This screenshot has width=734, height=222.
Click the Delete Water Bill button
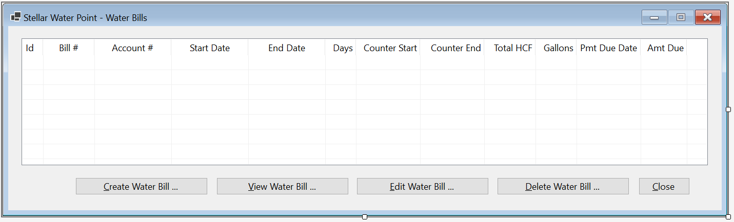pyautogui.click(x=563, y=186)
